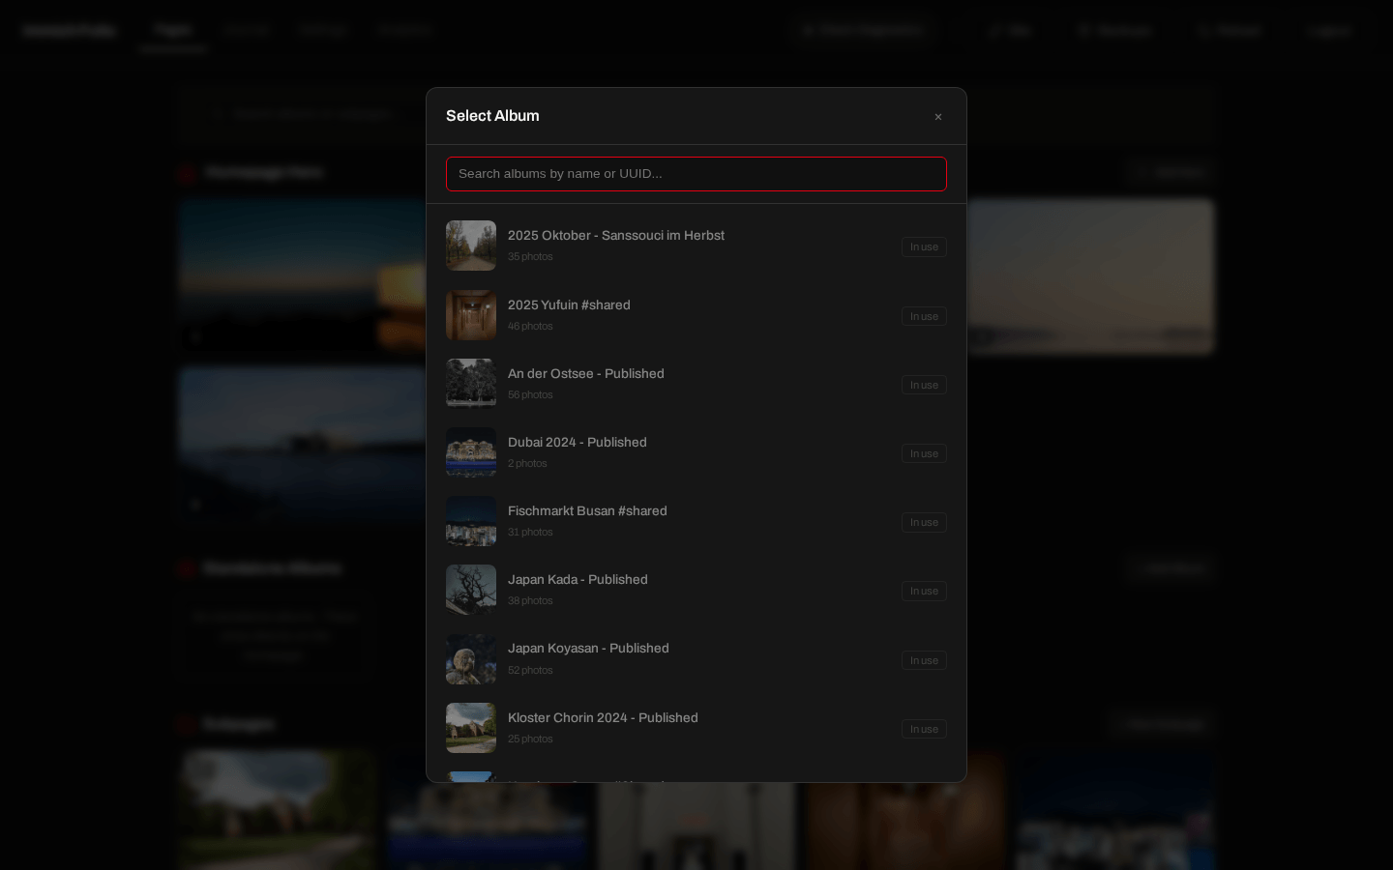This screenshot has height=870, width=1393.
Task: Select the Japan Kada album thumbnail
Action: tap(471, 590)
